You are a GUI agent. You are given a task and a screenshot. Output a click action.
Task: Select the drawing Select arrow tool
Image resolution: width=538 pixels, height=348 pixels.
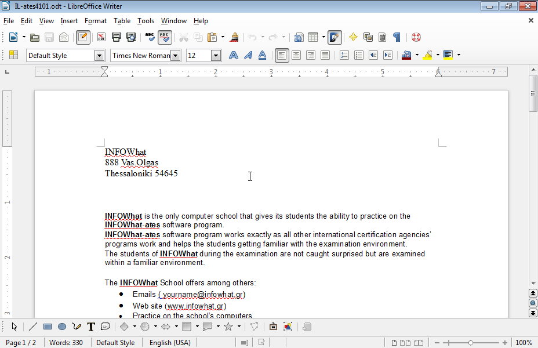(14, 327)
